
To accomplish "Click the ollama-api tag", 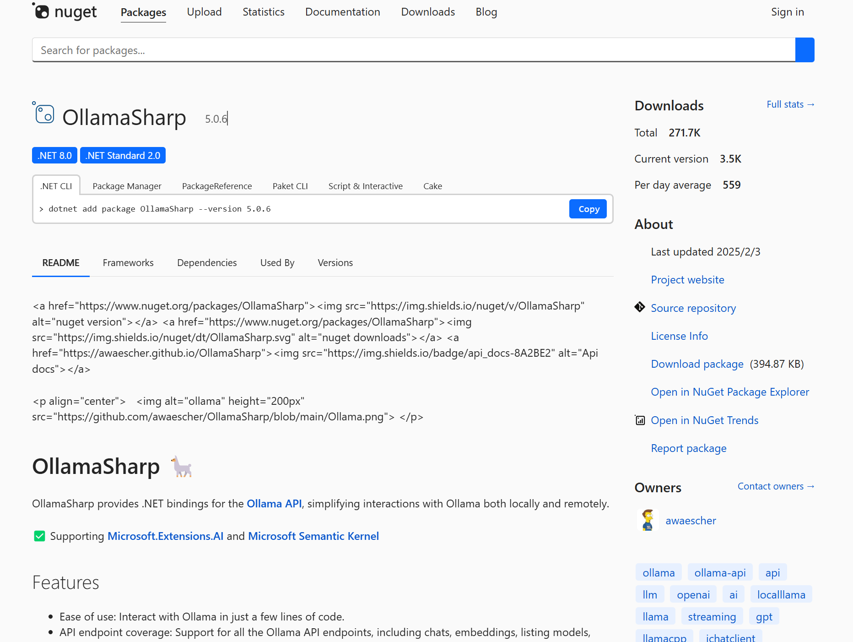I will click(x=720, y=572).
